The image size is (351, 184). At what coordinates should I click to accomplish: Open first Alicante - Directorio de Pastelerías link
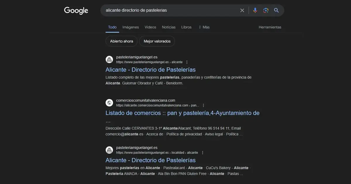tap(150, 70)
